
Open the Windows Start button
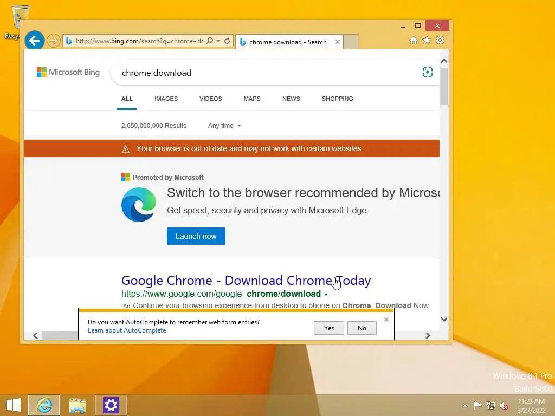[14, 405]
